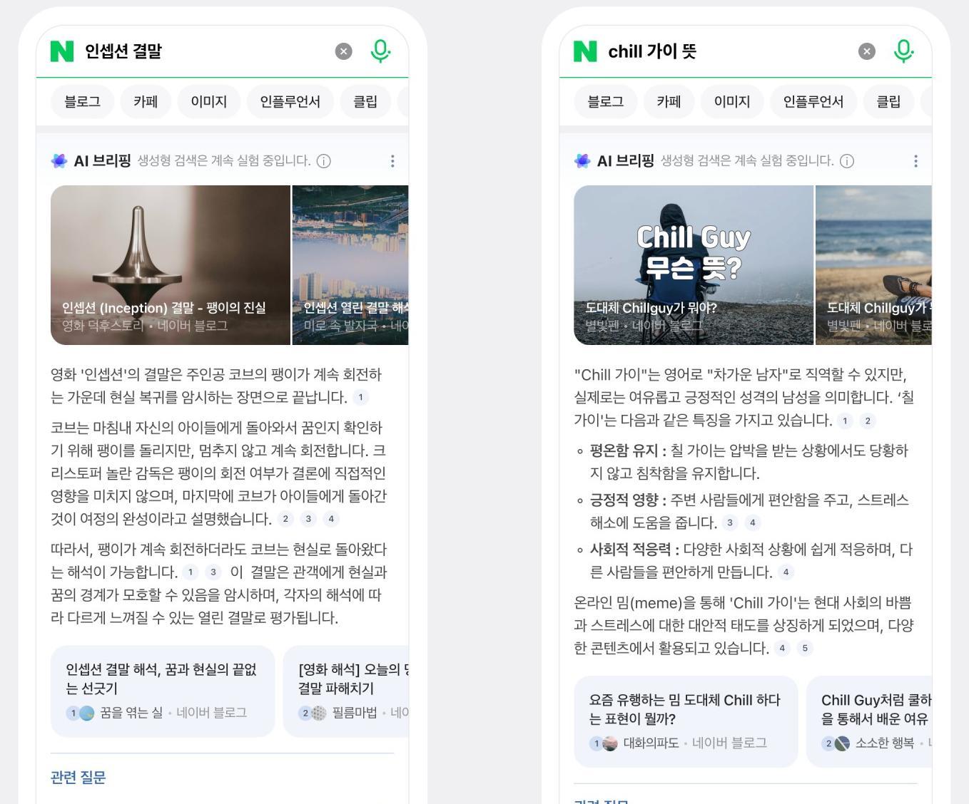This screenshot has height=804, width=969.
Task: Click the Naver logo beside 인셉션 결말
Action: click(62, 51)
